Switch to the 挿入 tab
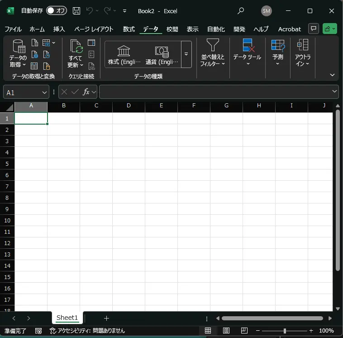This screenshot has height=338, width=343. [x=59, y=29]
